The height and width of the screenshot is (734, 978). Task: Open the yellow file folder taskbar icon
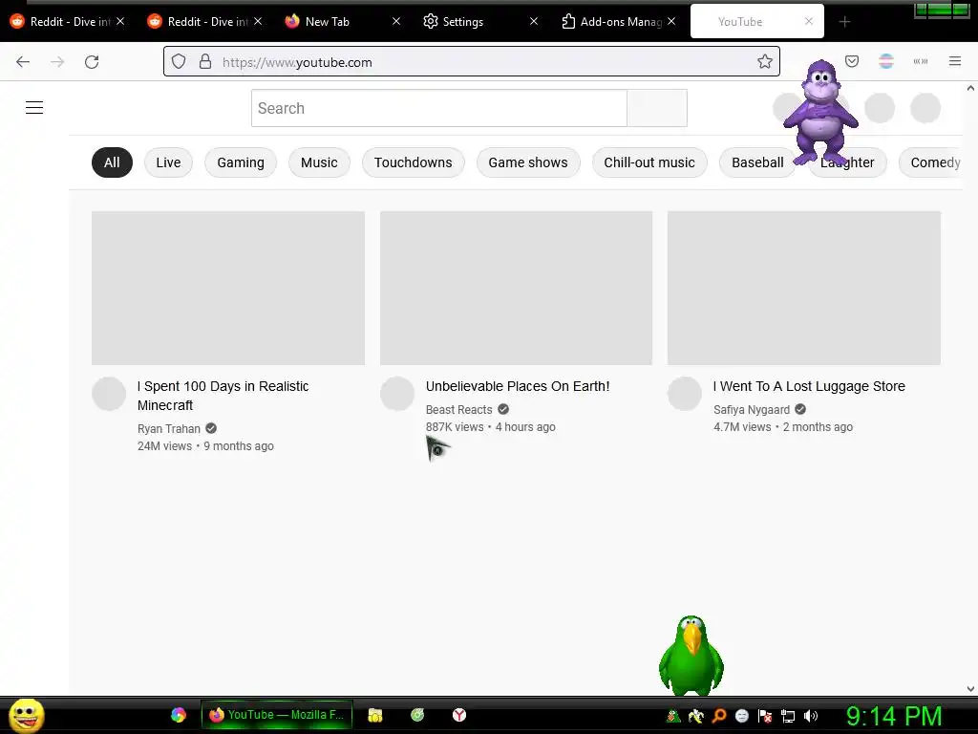[x=374, y=715]
